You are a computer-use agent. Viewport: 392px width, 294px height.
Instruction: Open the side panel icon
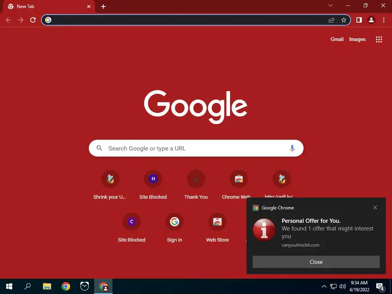click(x=359, y=20)
